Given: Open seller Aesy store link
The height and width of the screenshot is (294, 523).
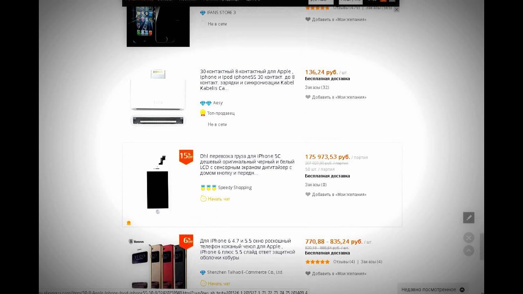Looking at the screenshot, I should [218, 103].
